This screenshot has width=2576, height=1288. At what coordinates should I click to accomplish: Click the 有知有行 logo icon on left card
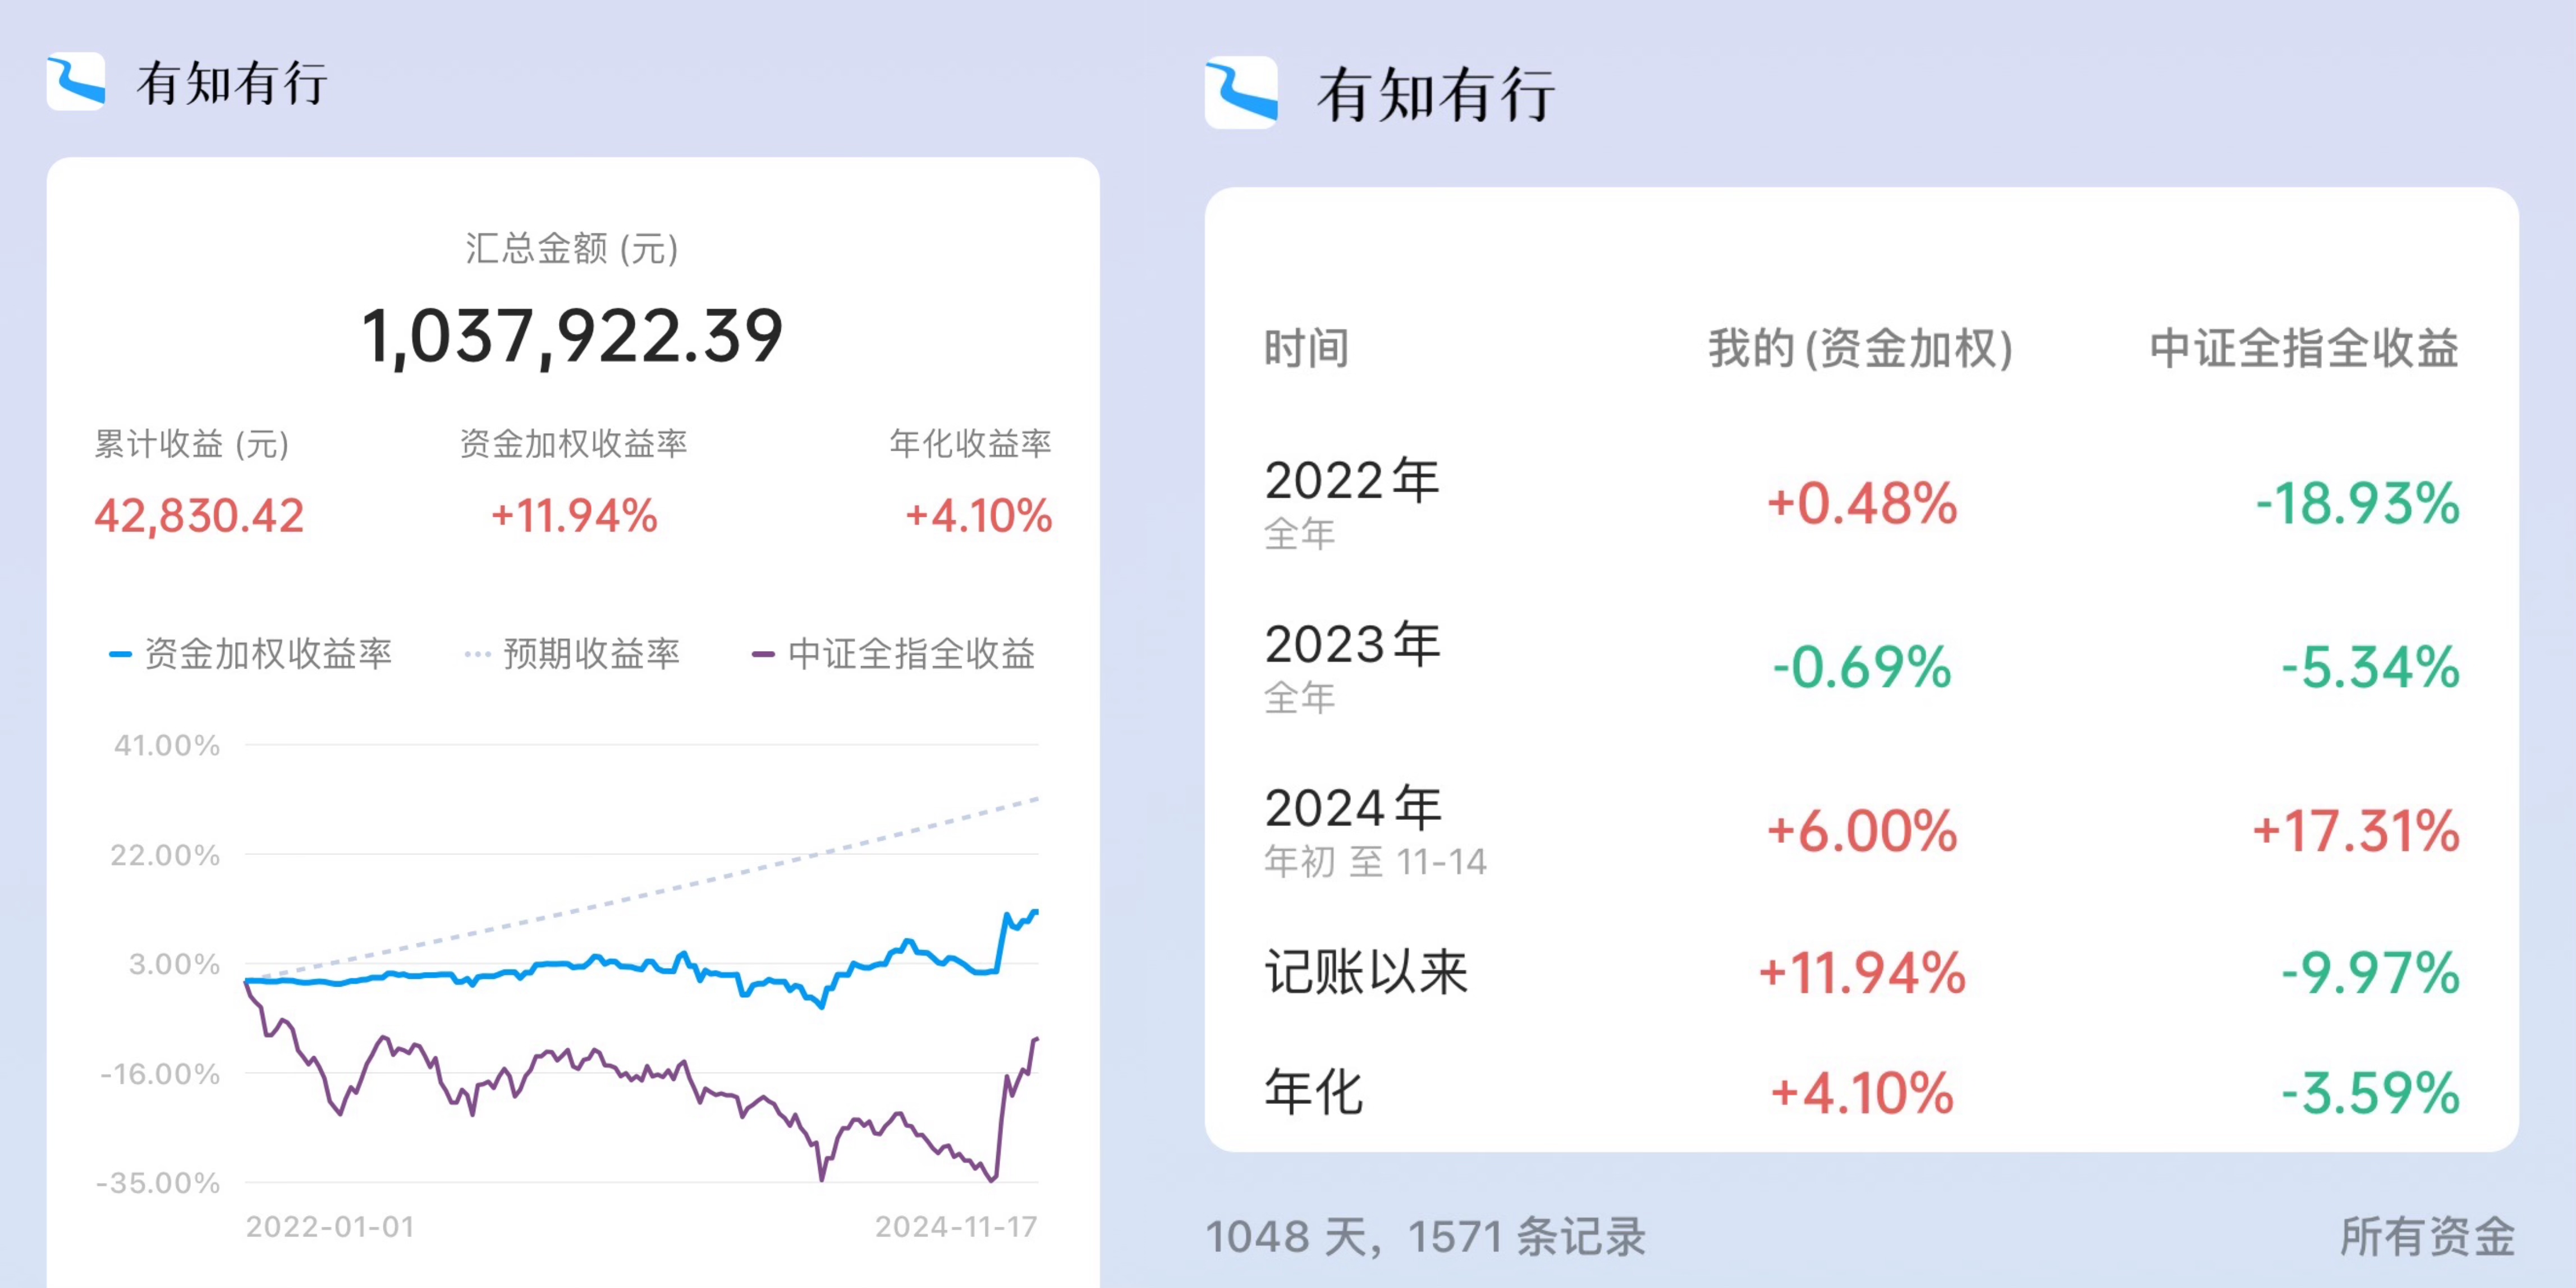(76, 82)
